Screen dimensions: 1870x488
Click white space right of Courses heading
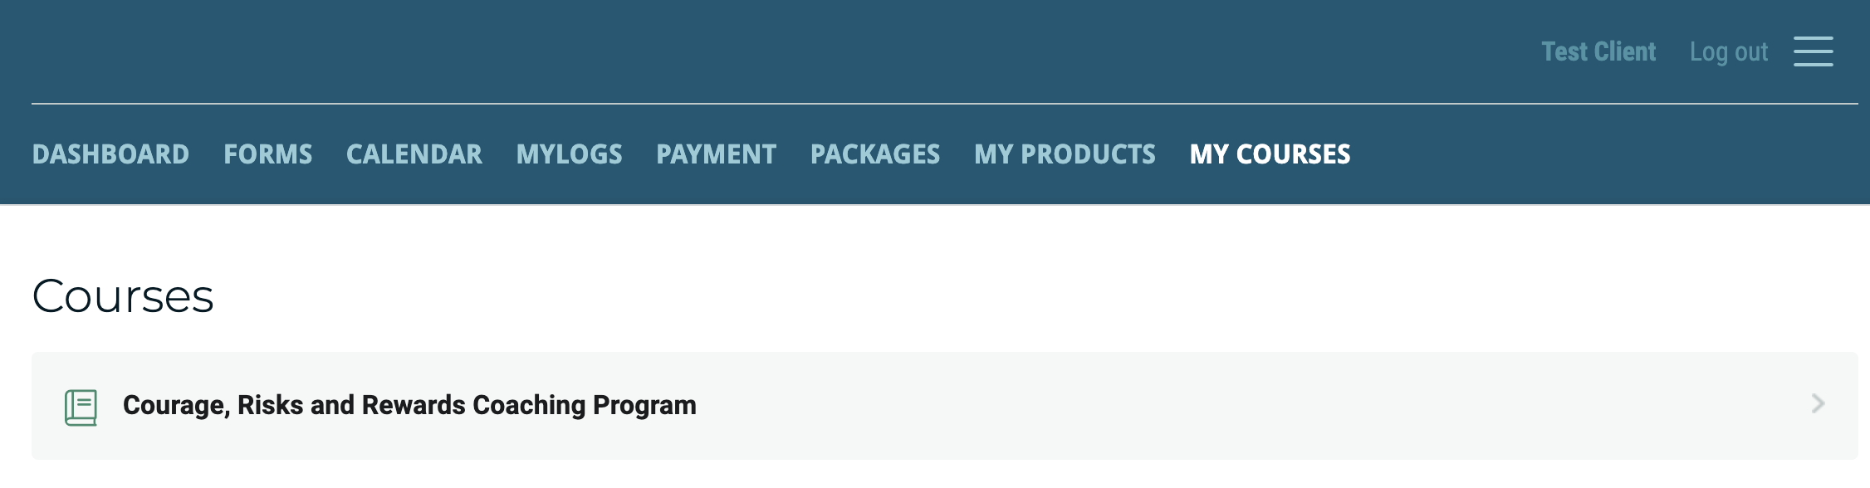point(996,296)
